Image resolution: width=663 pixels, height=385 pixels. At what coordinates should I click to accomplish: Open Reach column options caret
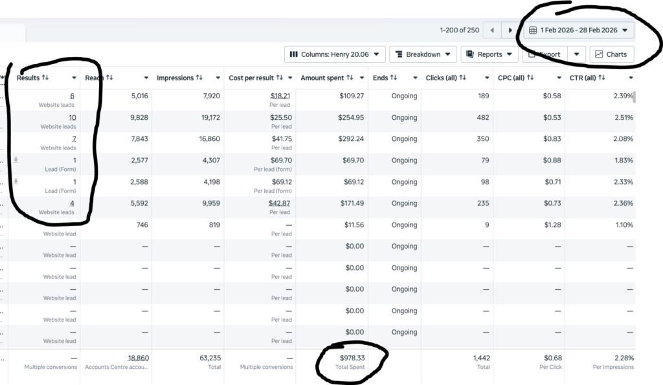coord(146,78)
